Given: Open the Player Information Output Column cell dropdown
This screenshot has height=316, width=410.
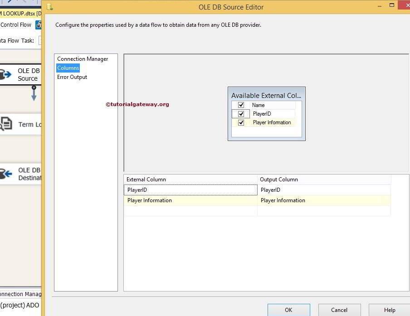Looking at the screenshot, I should (386, 200).
